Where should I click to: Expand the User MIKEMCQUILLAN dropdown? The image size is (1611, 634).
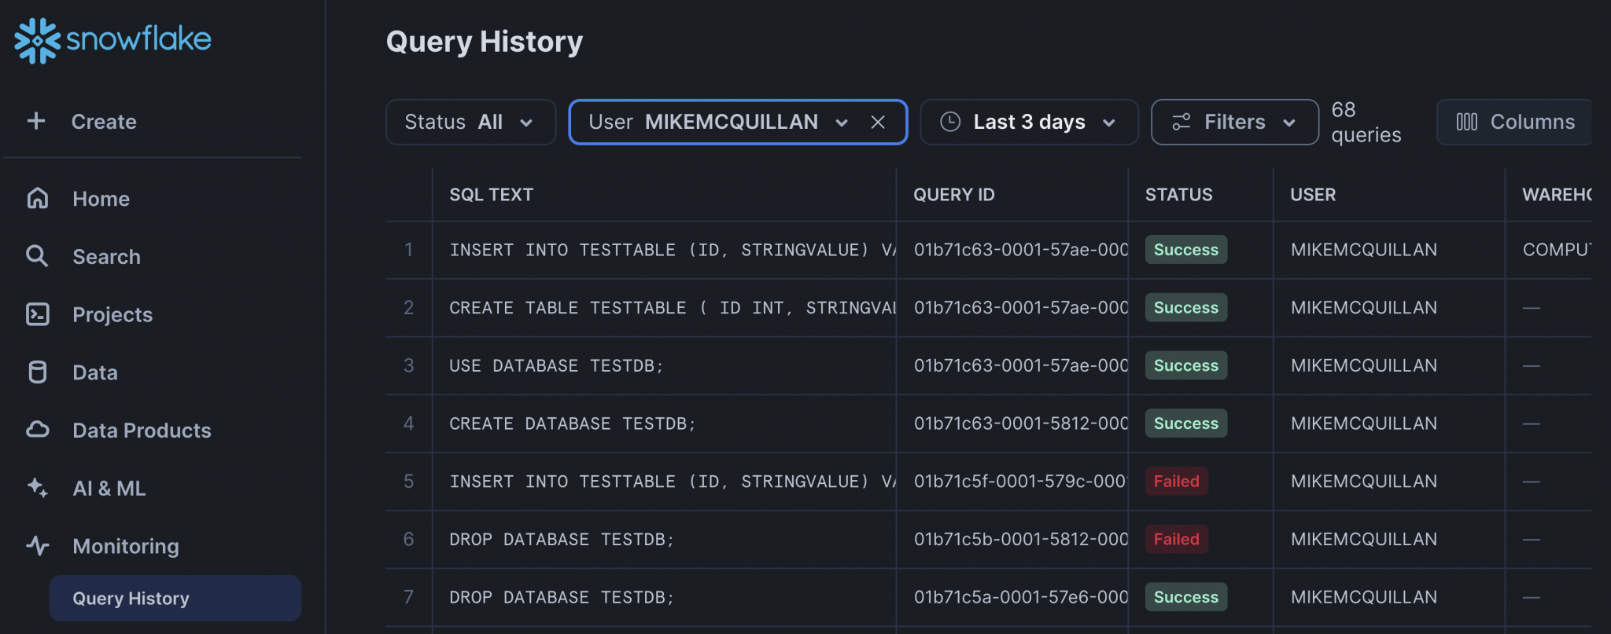841,123
